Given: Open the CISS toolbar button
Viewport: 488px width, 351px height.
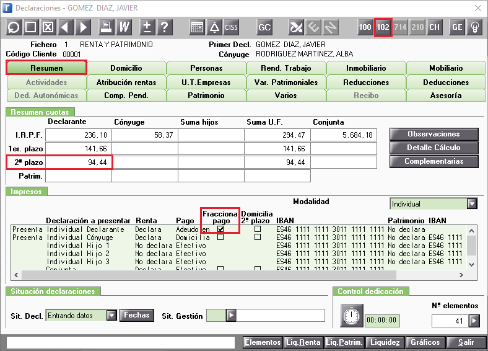Looking at the screenshot, I should [x=231, y=27].
